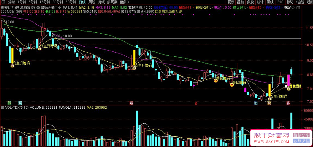Expand the 更多 periods menu
313x147 pixels.
pos(125,2)
